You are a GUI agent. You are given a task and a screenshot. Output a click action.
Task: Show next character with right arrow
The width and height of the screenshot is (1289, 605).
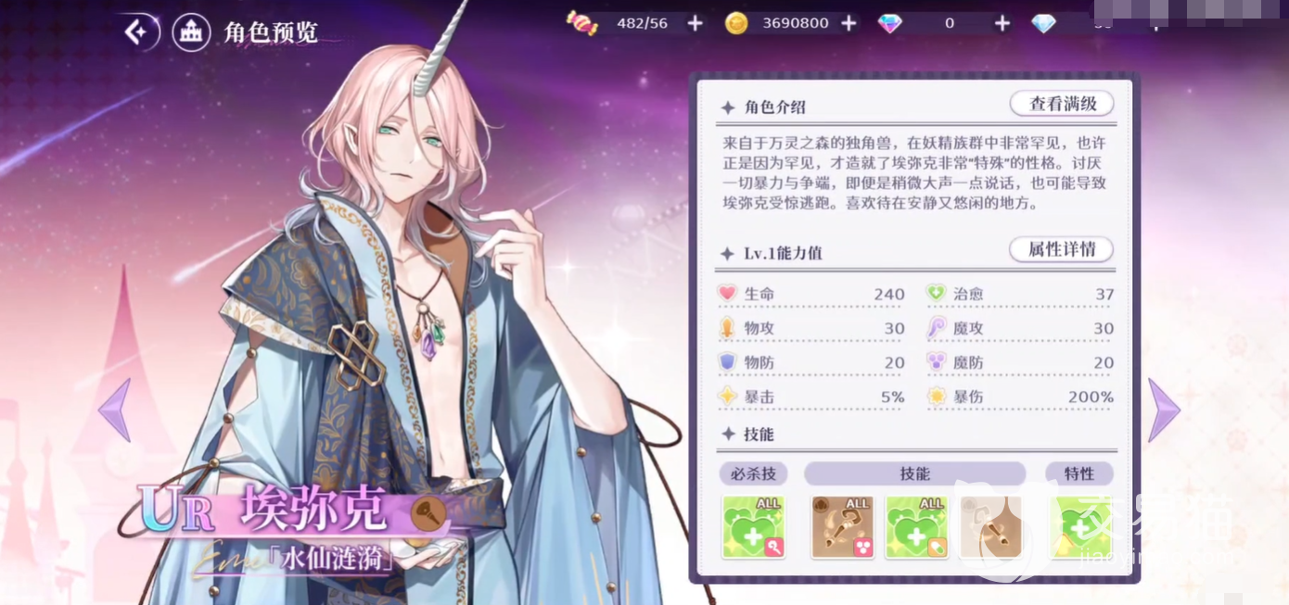tap(1163, 410)
